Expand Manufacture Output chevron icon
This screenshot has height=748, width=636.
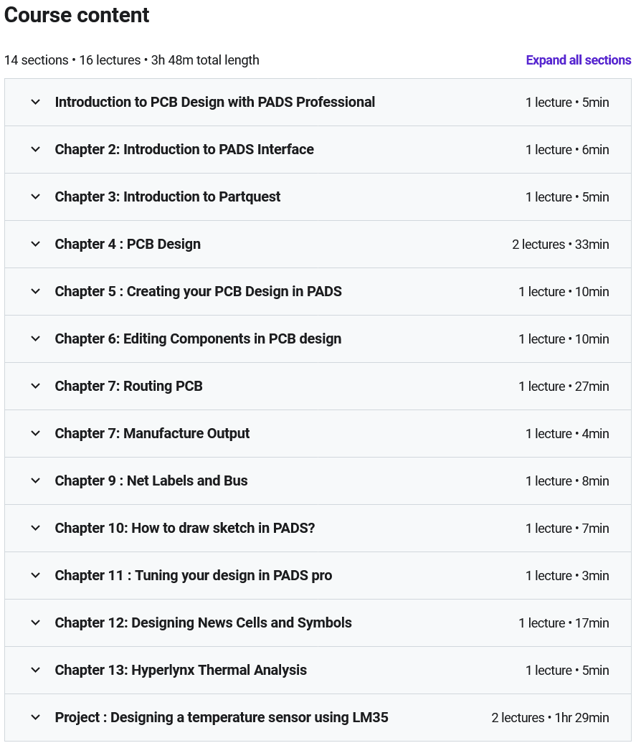[x=36, y=434]
